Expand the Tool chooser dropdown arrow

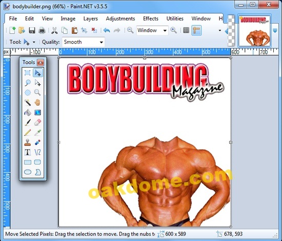pyautogui.click(x=34, y=42)
